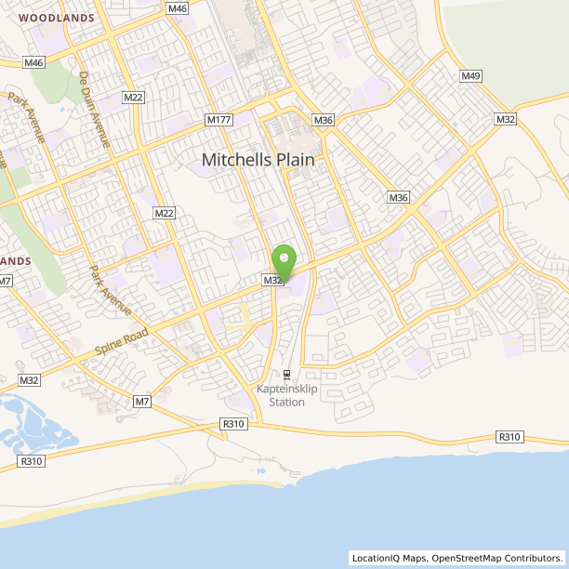Viewport: 569px width, 569px height.
Task: Click the green location pin marker
Action: coord(284,263)
